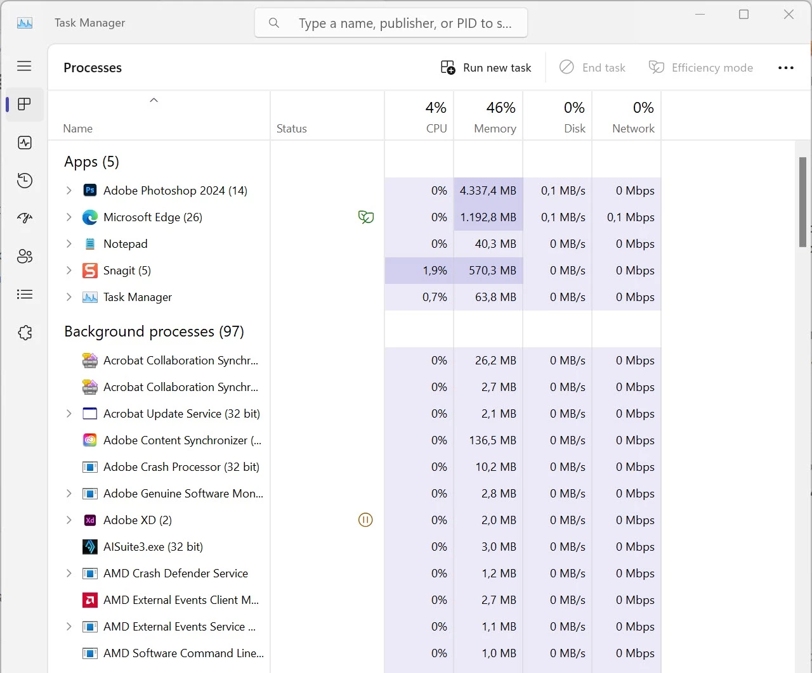The height and width of the screenshot is (673, 812).
Task: Expand the Notepad process group
Action: [x=69, y=243]
